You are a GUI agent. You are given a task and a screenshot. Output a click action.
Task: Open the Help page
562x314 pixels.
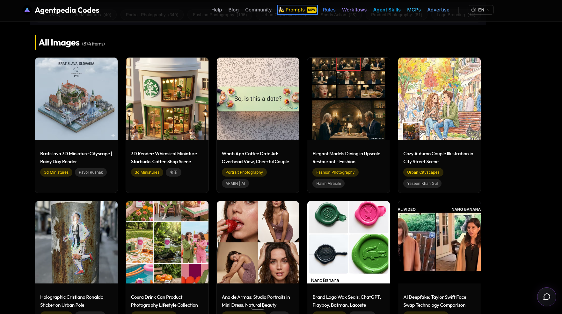click(x=216, y=10)
